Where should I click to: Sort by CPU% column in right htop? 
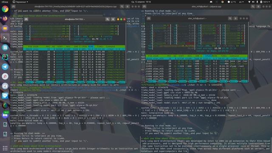click(x=208, y=56)
